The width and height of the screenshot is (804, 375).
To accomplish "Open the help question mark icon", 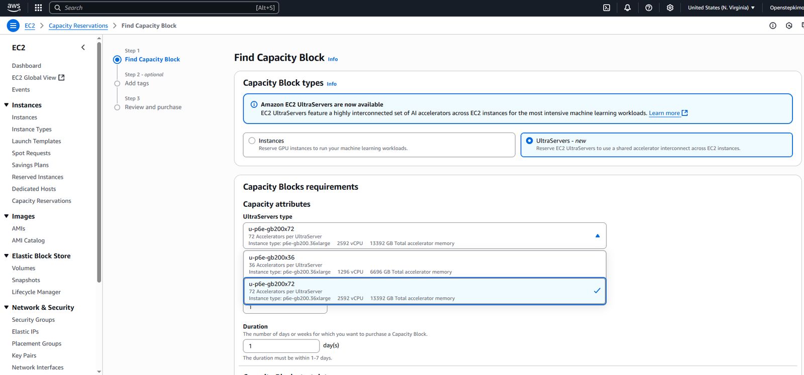I will pos(649,8).
